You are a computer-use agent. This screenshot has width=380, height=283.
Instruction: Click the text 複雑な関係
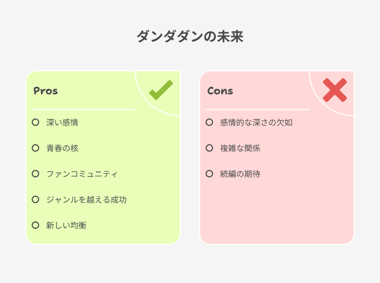click(x=240, y=148)
